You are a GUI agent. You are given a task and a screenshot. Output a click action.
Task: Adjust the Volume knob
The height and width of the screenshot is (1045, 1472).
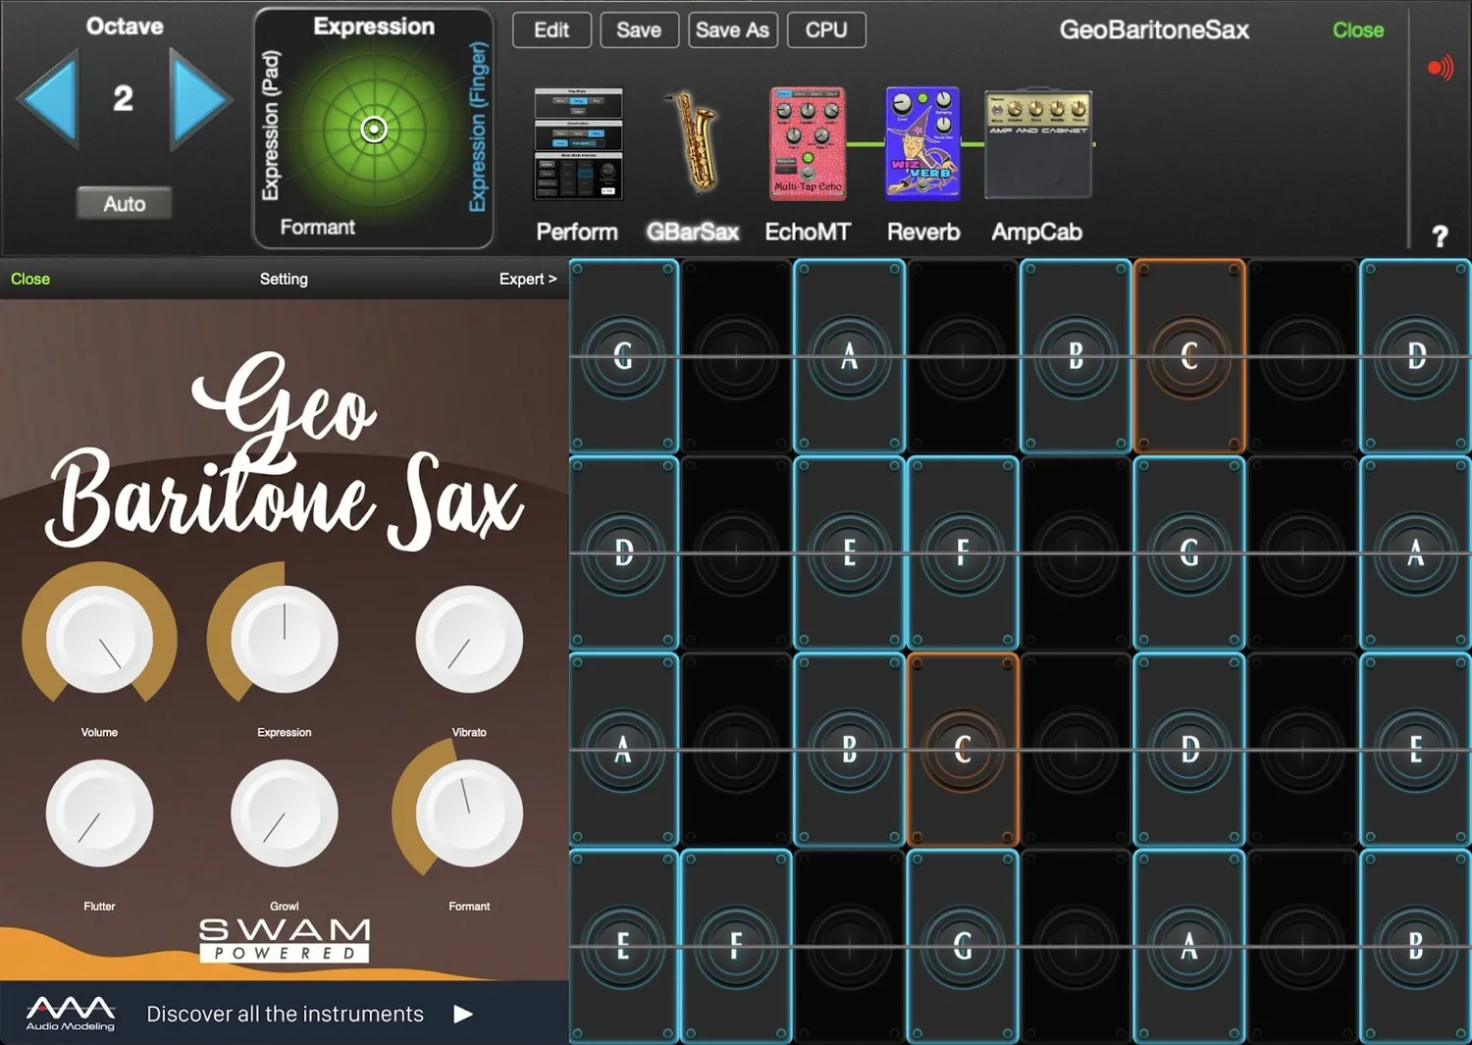(99, 640)
